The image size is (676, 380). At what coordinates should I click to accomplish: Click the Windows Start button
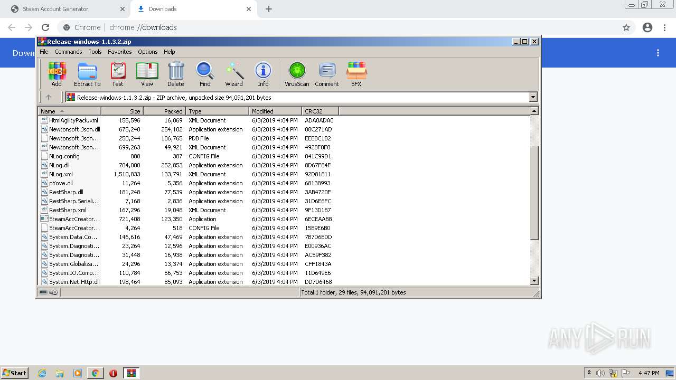tap(14, 373)
